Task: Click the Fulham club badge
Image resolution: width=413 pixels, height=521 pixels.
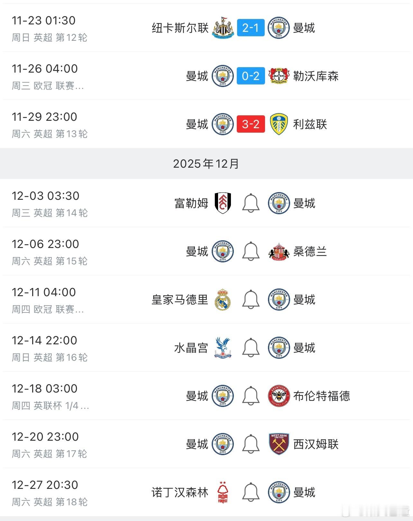Action: coord(223,203)
